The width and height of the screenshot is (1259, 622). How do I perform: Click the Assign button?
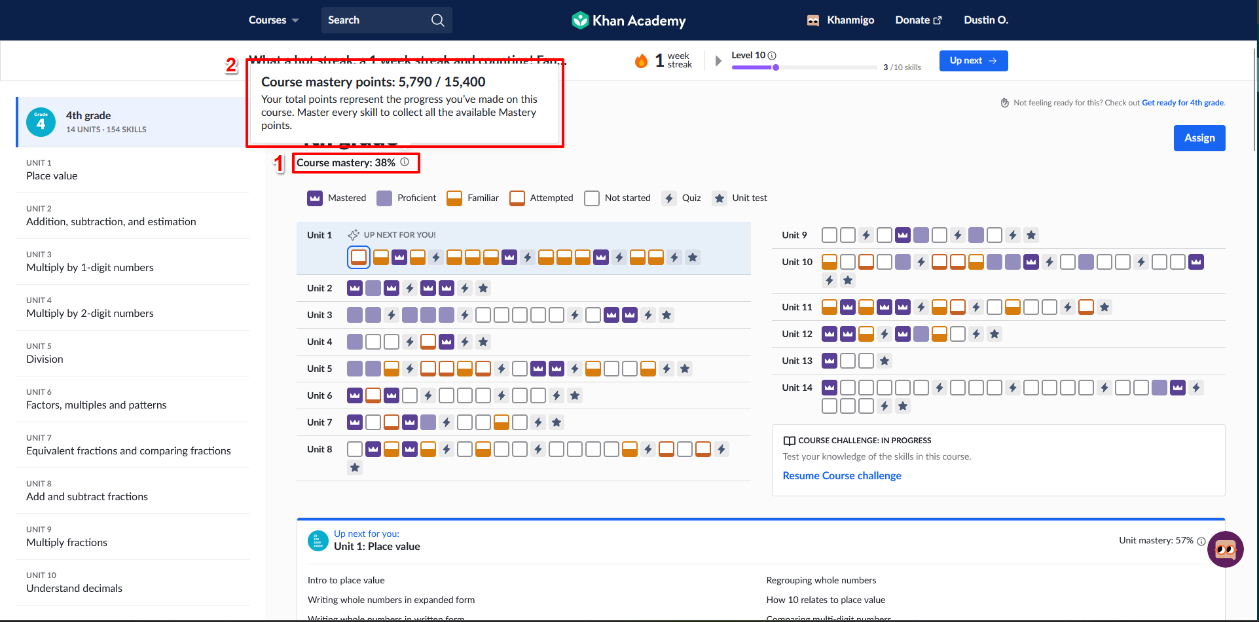1199,137
